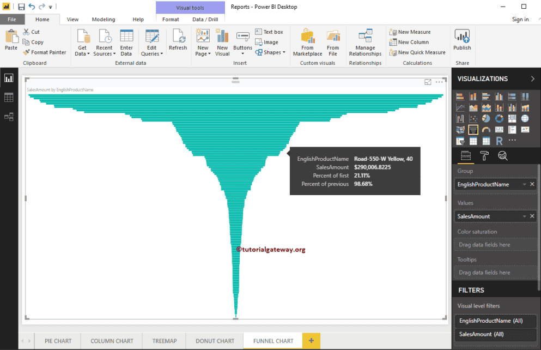The width and height of the screenshot is (541, 350).
Task: Select the Ribbon chart visual
Action: 525,107
